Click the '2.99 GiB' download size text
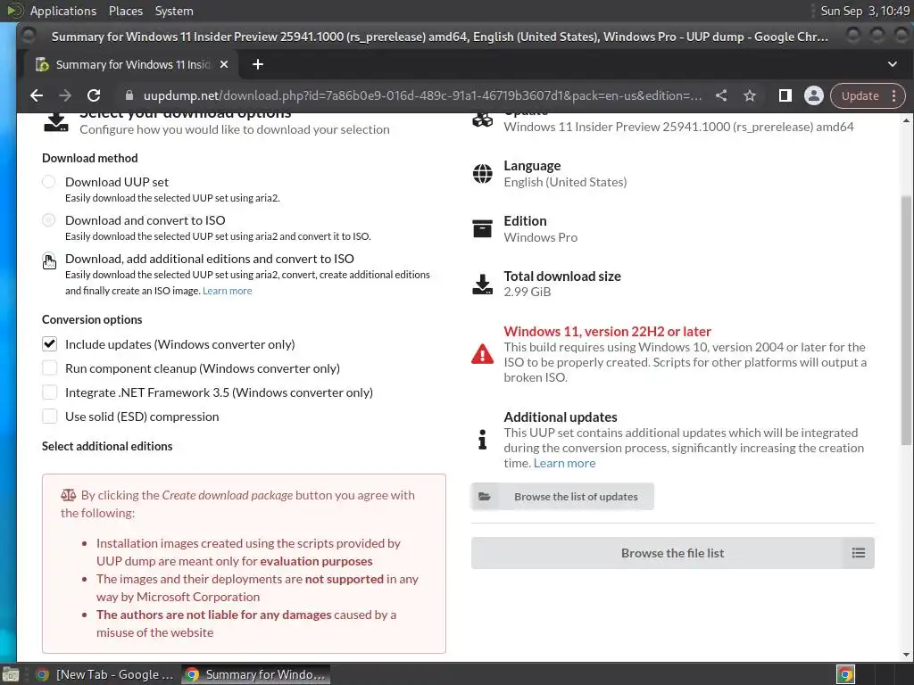The width and height of the screenshot is (914, 685). point(527,292)
